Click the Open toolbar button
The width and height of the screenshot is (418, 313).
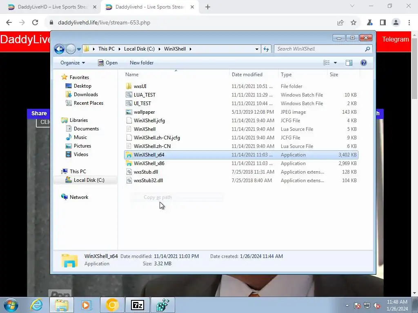(108, 63)
